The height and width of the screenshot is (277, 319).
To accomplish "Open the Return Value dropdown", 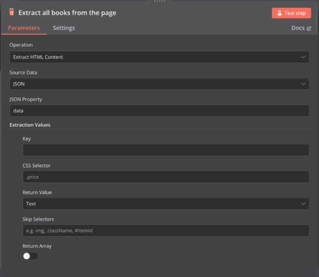I will (x=166, y=204).
